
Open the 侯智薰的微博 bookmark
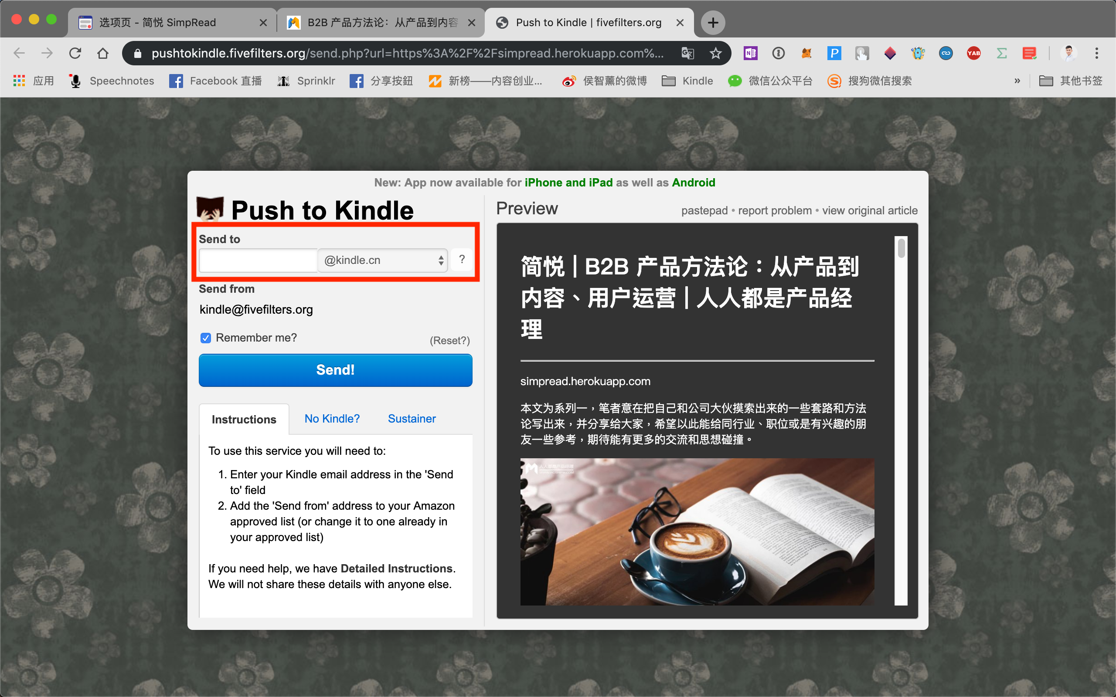605,81
